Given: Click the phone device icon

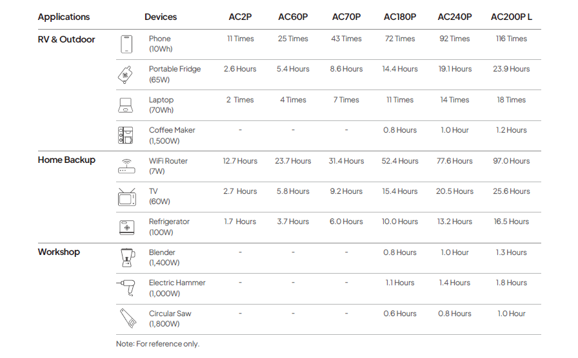Looking at the screenshot, I should [126, 44].
